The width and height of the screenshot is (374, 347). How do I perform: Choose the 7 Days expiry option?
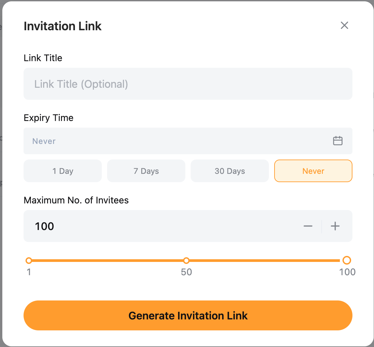(146, 171)
